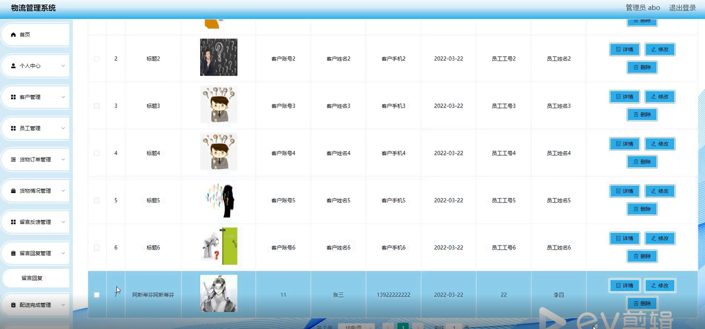Click the phone number 13922222222

393,295
